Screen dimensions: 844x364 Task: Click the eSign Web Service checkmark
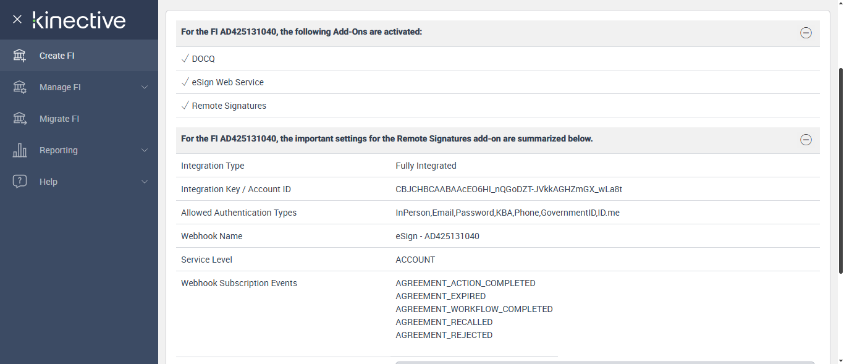coord(185,82)
